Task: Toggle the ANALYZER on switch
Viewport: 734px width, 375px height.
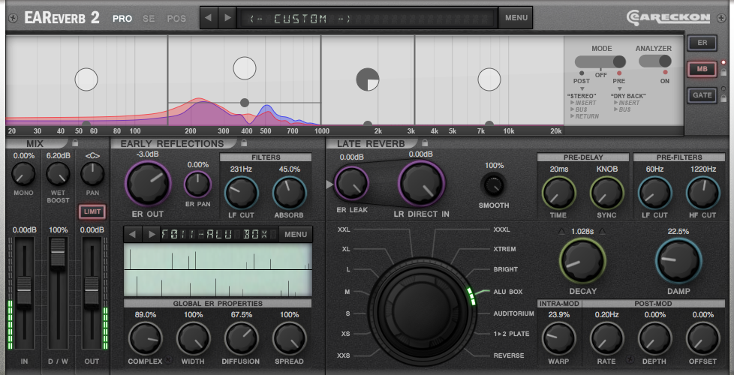Action: pos(655,61)
